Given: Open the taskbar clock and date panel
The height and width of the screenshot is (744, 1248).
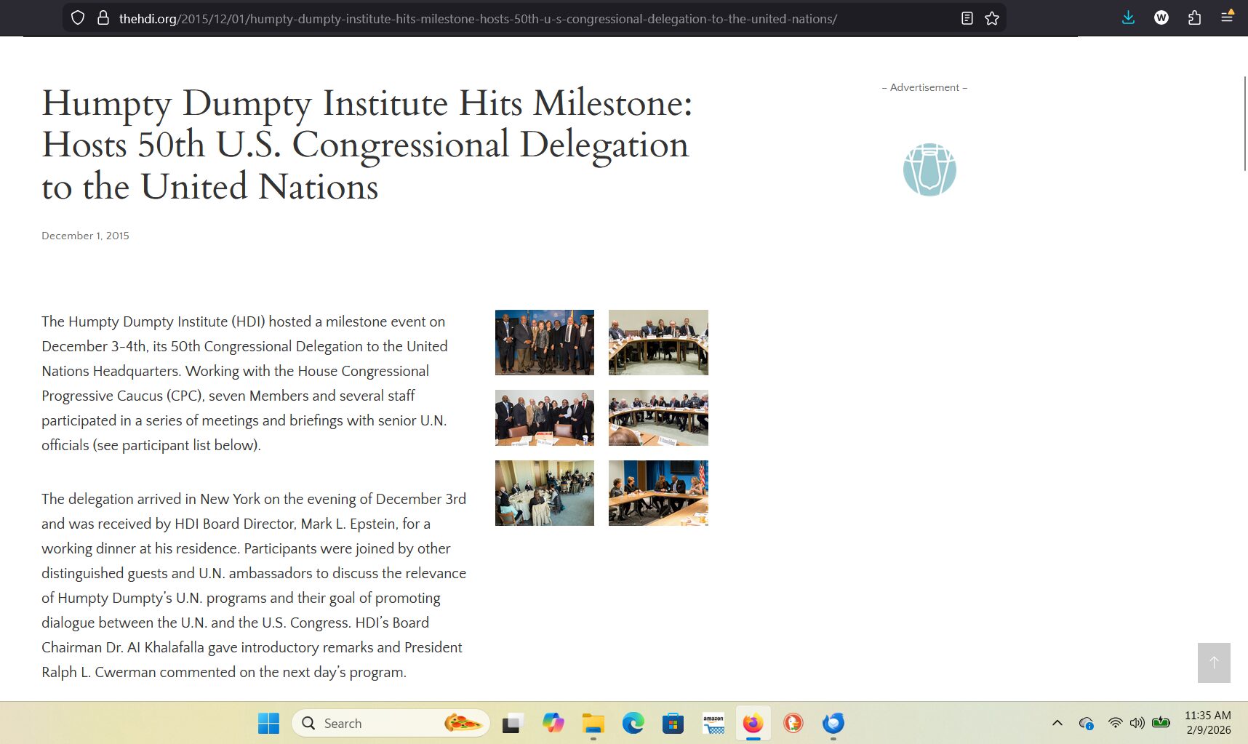Looking at the screenshot, I should [1208, 723].
